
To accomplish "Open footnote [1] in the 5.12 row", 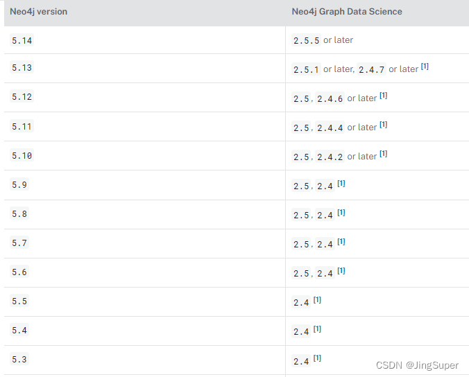I will tap(384, 96).
